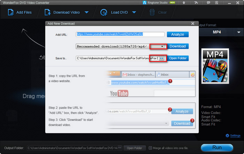Viewport: 244px width, 154px height.
Task: Open the feedback chat bubble icon
Action: click(x=208, y=3)
